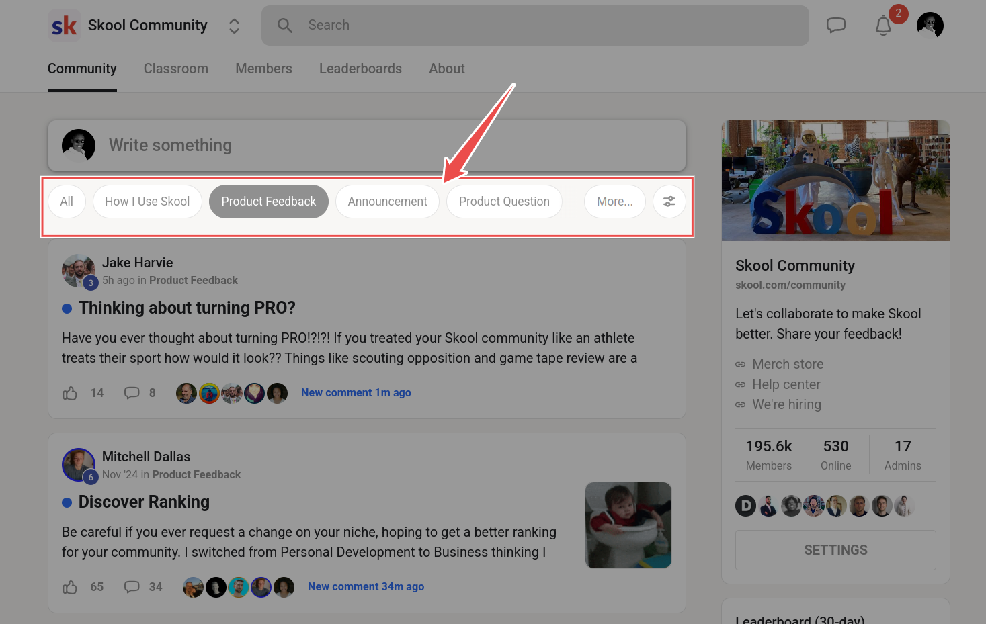The height and width of the screenshot is (624, 986).
Task: Click the SETTINGS button
Action: (x=835, y=550)
